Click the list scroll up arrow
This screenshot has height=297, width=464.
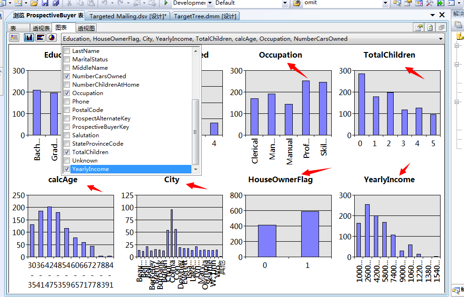tap(195, 51)
